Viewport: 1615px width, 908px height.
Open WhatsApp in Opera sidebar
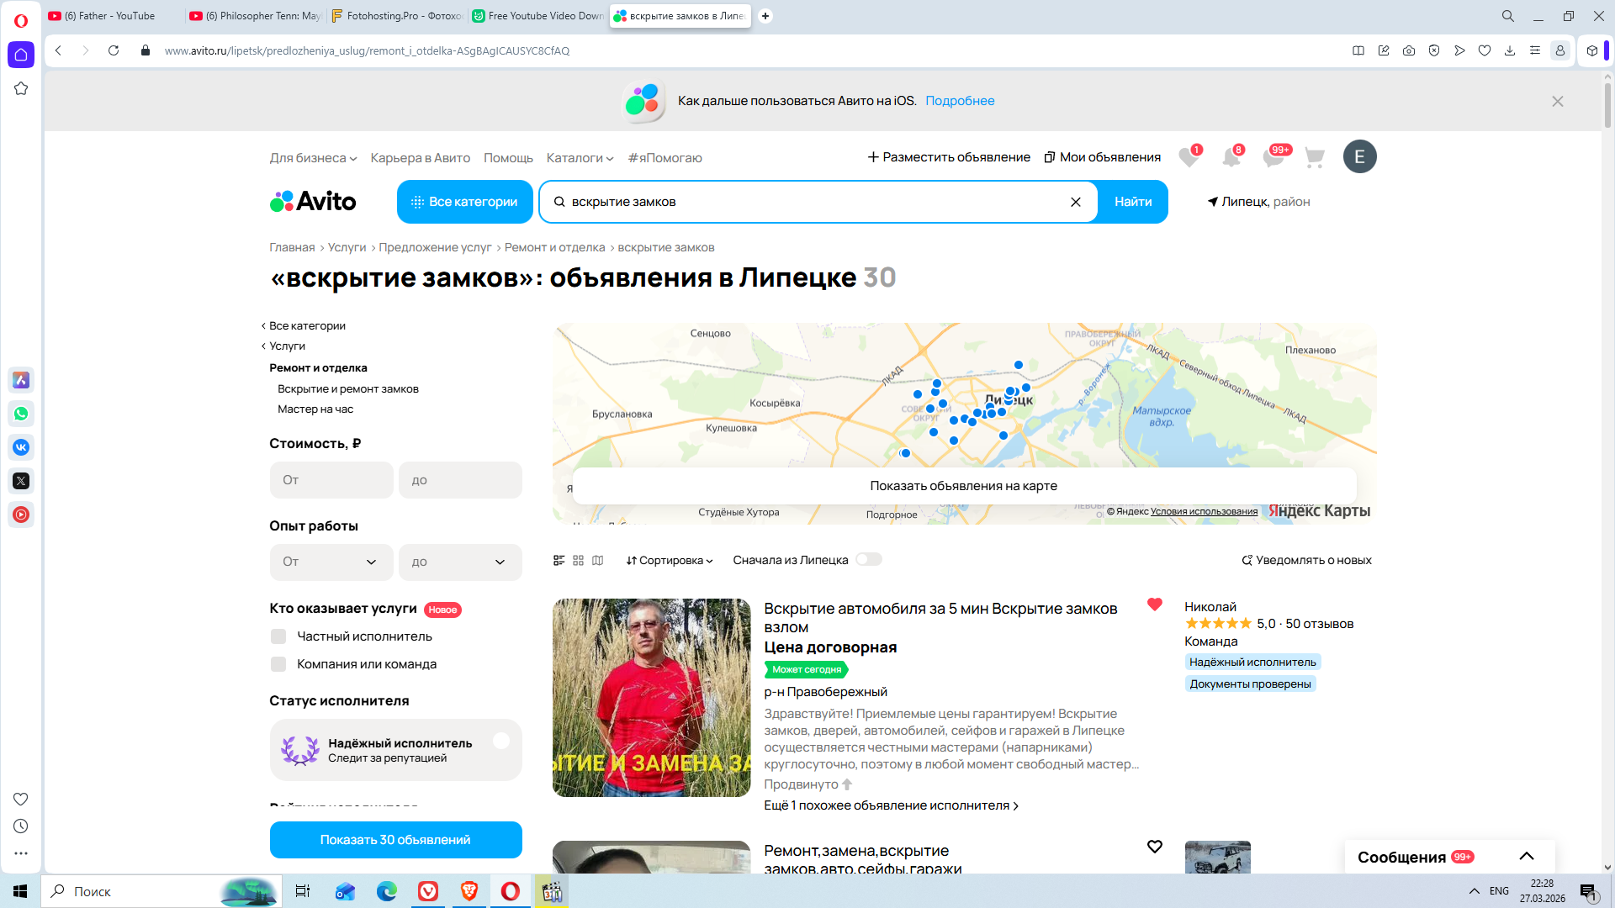21,414
